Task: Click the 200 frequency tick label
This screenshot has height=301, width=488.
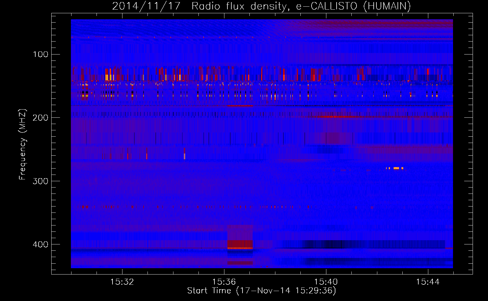Action: coord(40,118)
